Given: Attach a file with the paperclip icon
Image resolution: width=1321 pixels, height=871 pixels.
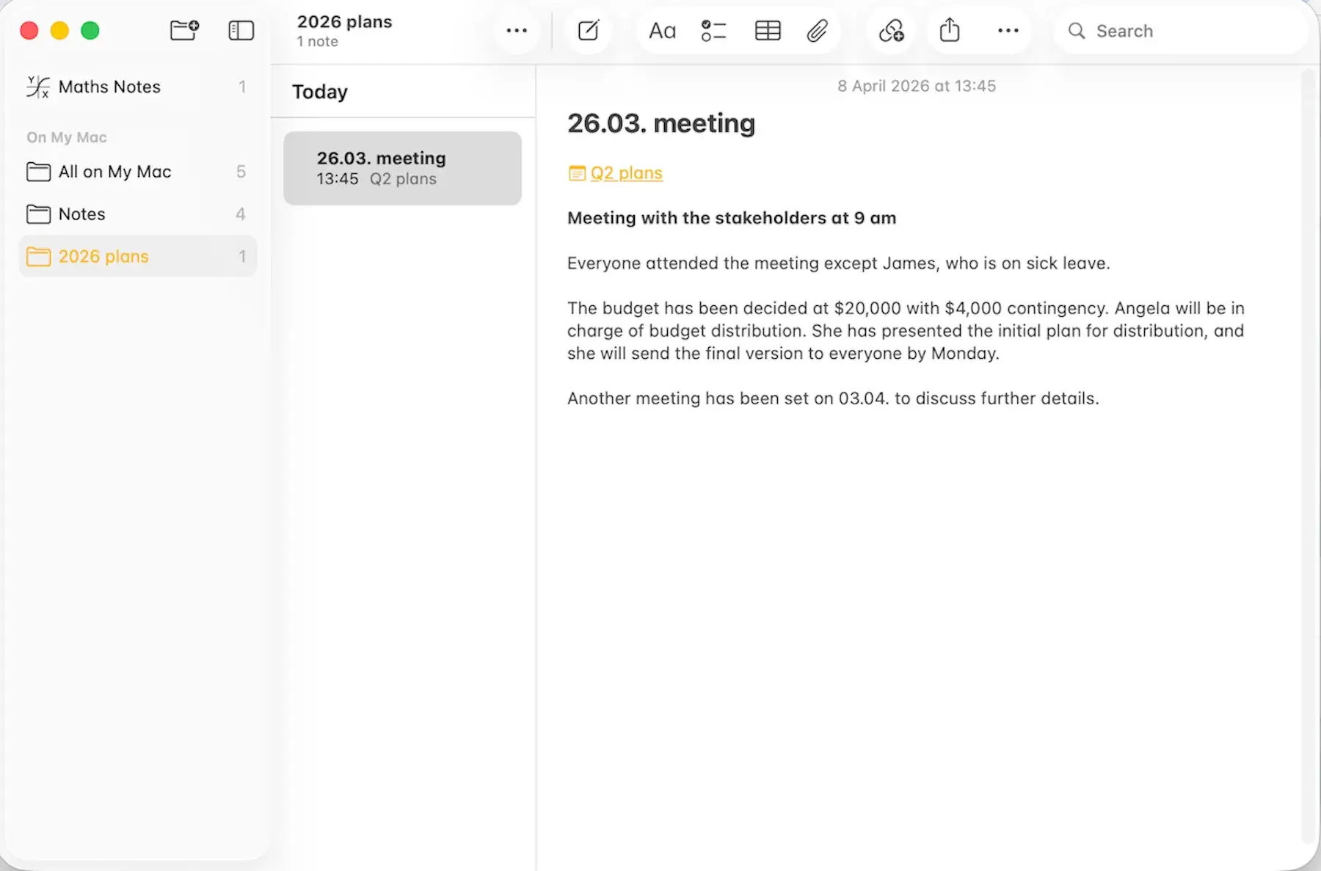Looking at the screenshot, I should coord(818,31).
